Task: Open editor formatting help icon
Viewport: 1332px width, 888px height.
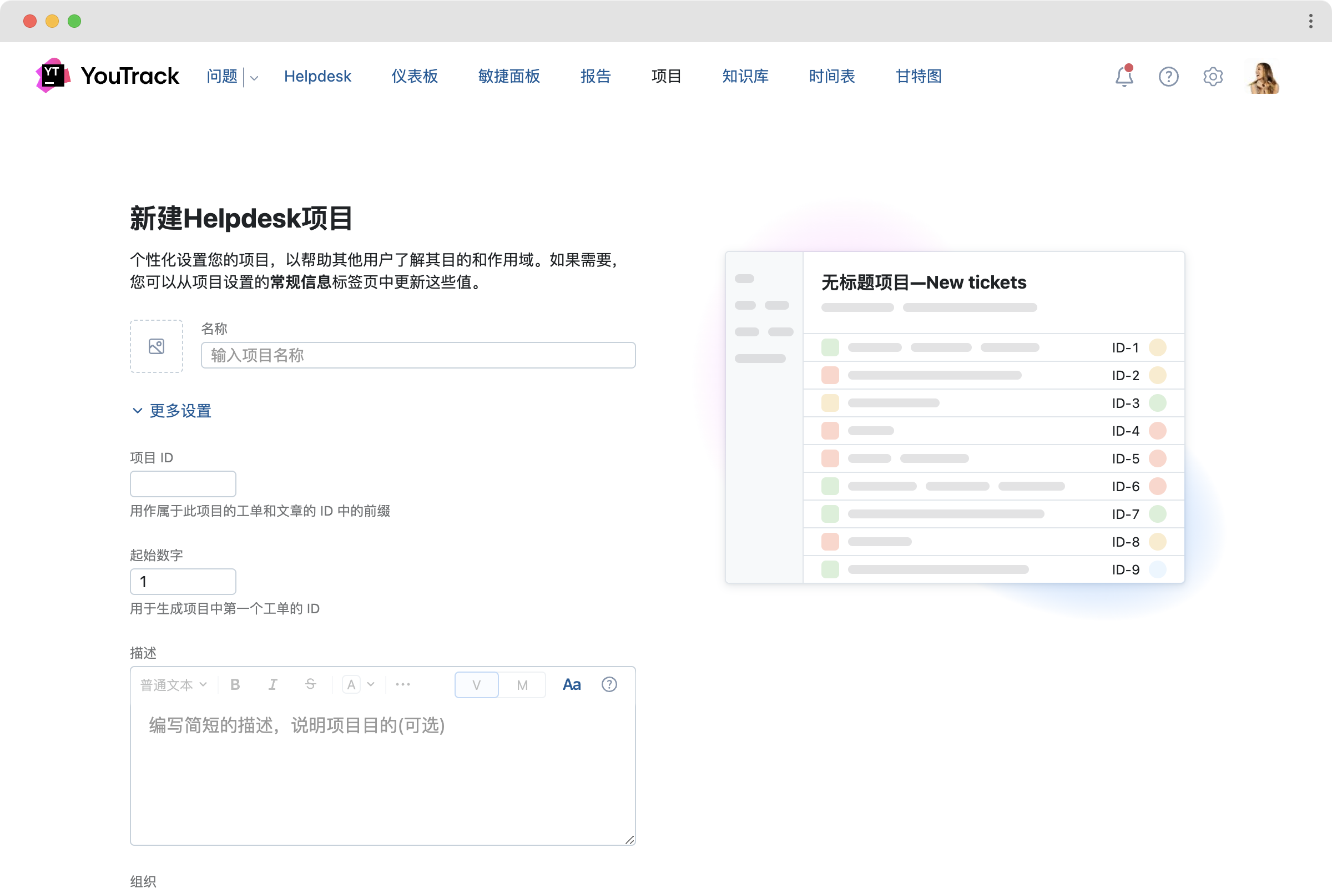Action: pyautogui.click(x=609, y=685)
